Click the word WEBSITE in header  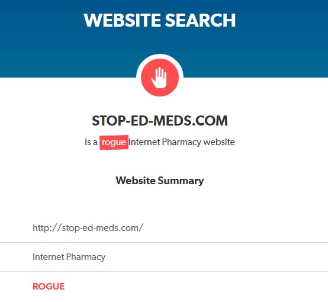pos(123,20)
